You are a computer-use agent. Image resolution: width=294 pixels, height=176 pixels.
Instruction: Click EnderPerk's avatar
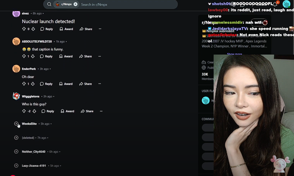click(x=16, y=69)
